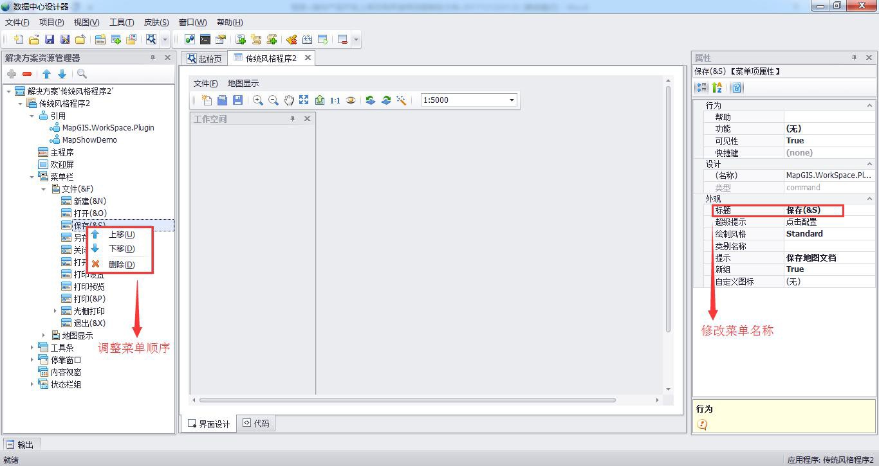Select the hand pan tool in designer toolbar

point(289,100)
